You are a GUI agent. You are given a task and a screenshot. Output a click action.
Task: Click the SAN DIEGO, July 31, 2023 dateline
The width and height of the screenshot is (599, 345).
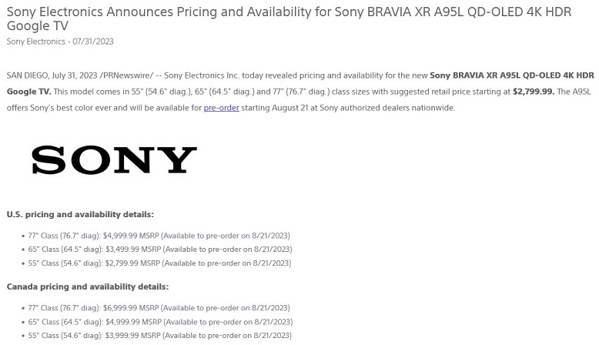click(52, 75)
